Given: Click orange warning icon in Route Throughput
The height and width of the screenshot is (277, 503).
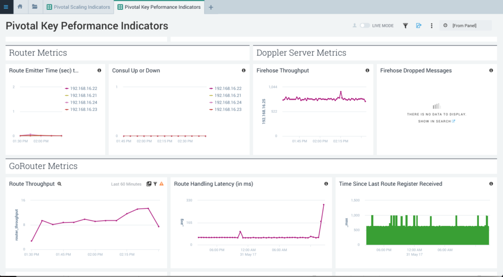Looking at the screenshot, I should (x=161, y=184).
